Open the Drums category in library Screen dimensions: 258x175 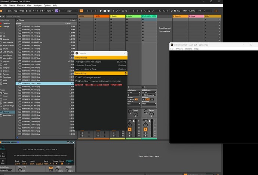pos(6,48)
